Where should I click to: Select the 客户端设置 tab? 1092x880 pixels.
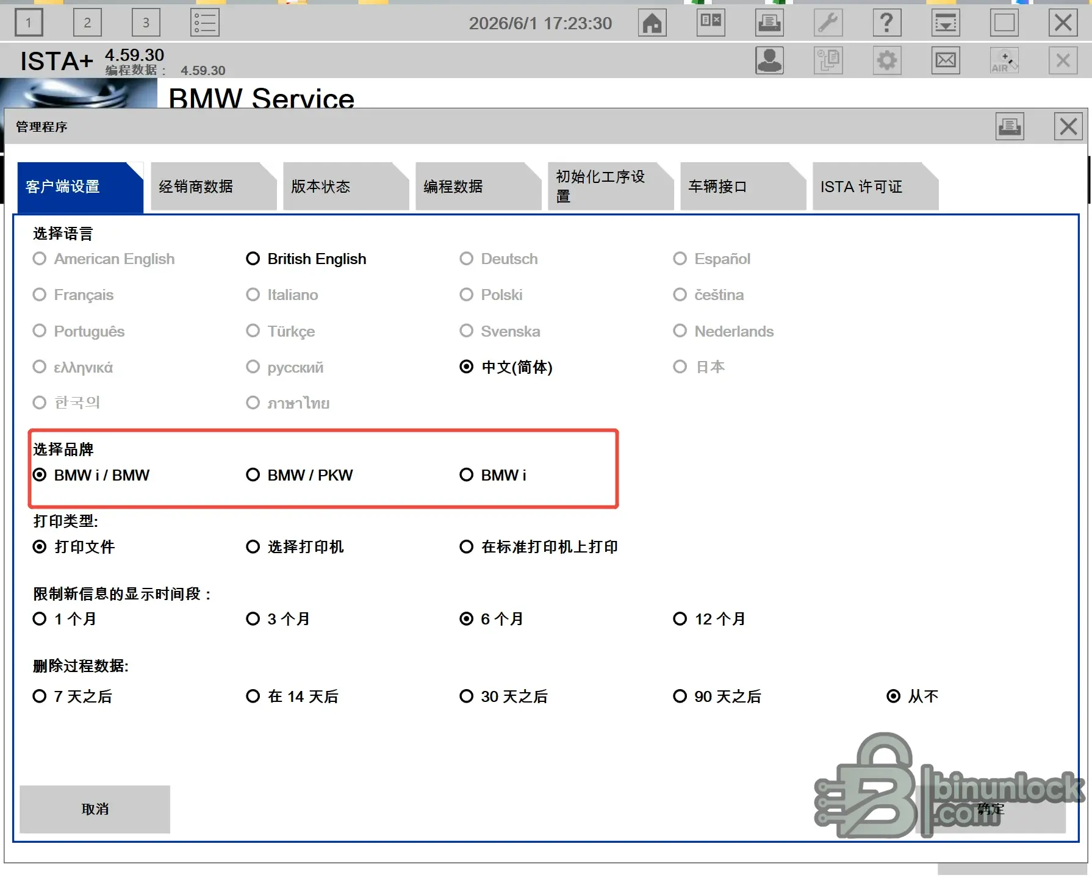(x=81, y=187)
